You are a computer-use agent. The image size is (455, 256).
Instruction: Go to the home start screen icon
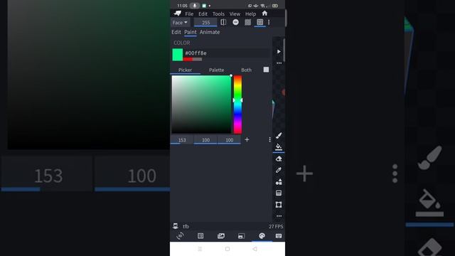click(x=264, y=14)
